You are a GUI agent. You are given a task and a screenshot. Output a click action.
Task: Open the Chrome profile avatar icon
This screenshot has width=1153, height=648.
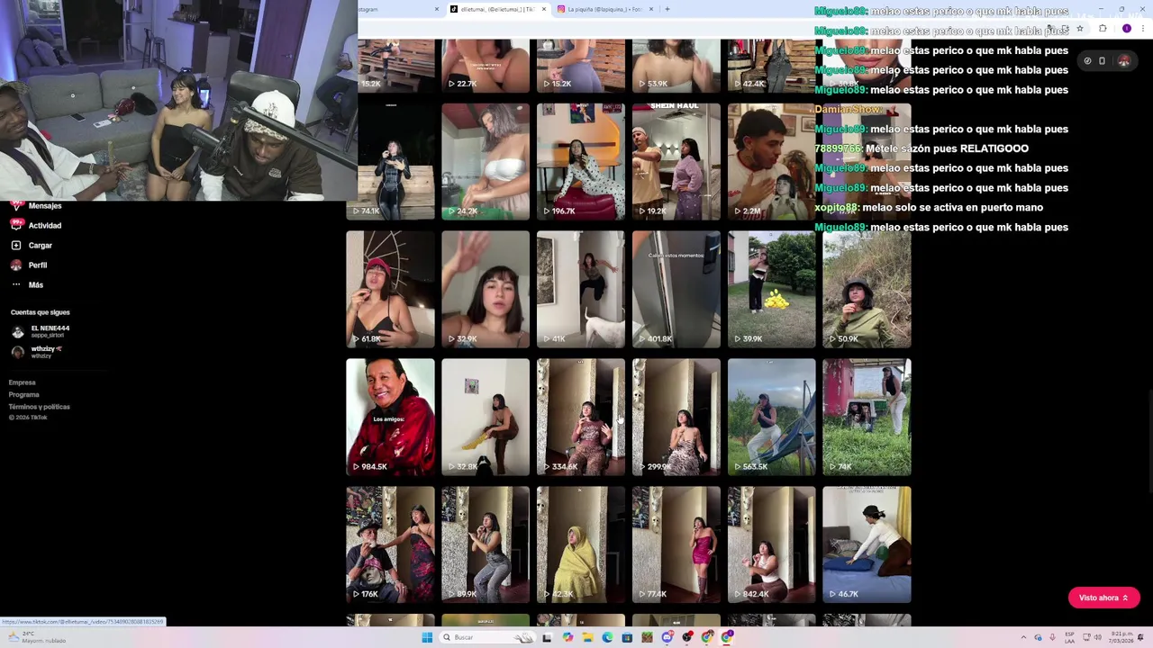[1127, 28]
